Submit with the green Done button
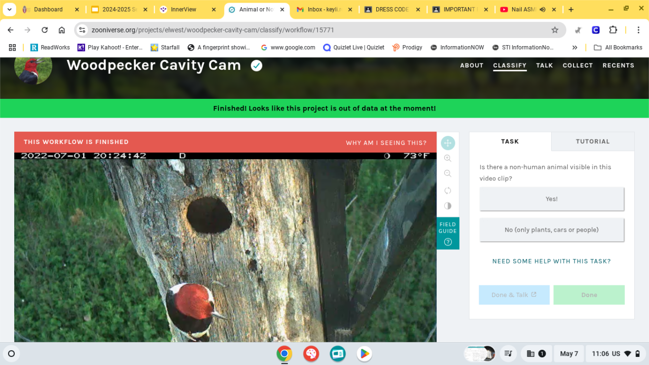 coord(589,295)
